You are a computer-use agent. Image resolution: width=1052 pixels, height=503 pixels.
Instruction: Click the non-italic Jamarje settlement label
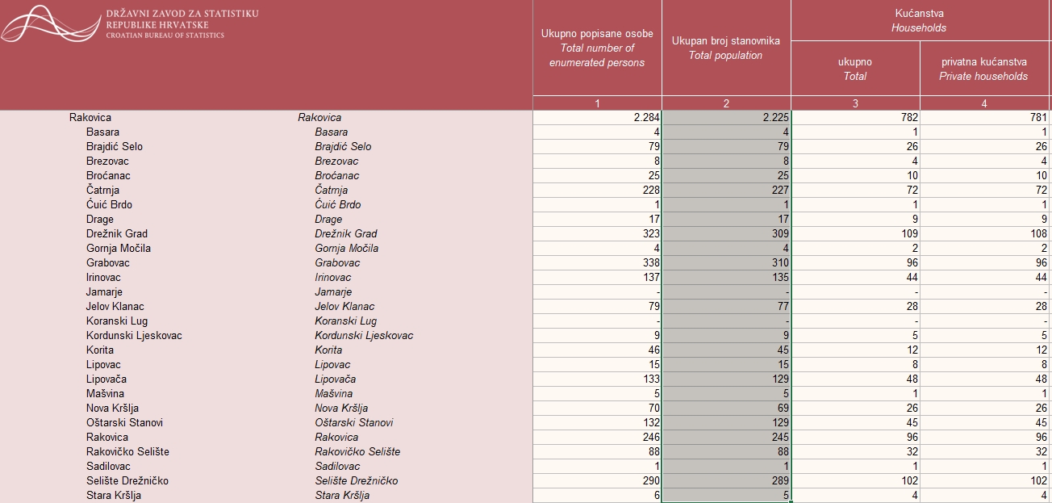105,292
